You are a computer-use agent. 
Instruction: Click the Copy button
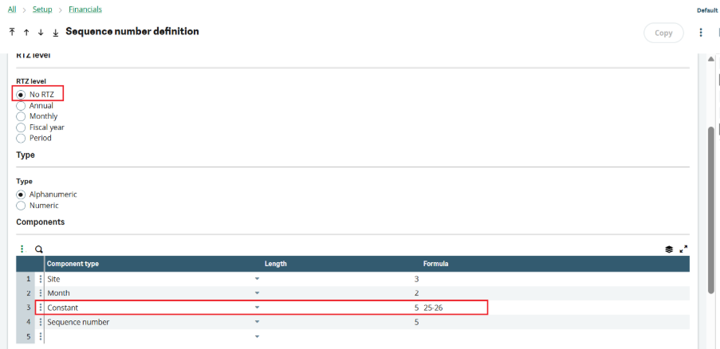(x=663, y=33)
